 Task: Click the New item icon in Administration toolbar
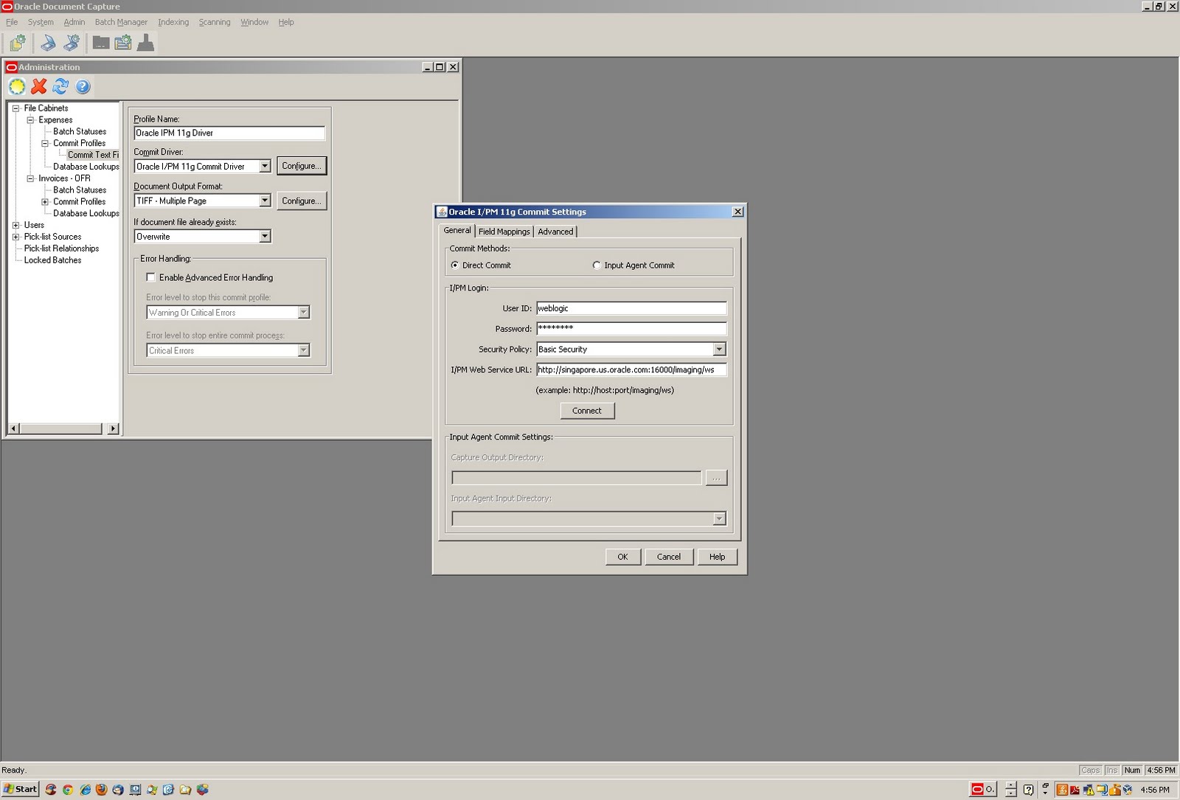(x=17, y=86)
